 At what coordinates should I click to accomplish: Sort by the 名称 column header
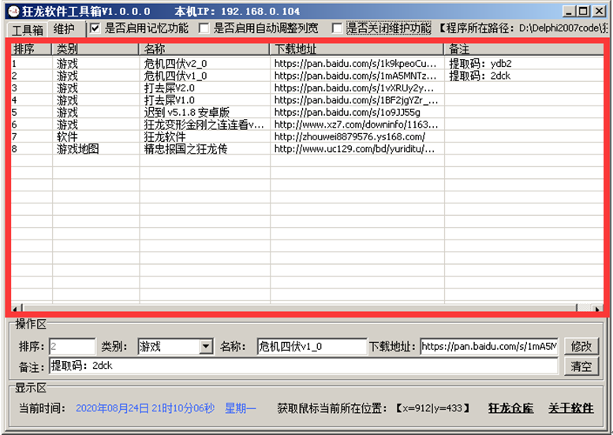[204, 49]
